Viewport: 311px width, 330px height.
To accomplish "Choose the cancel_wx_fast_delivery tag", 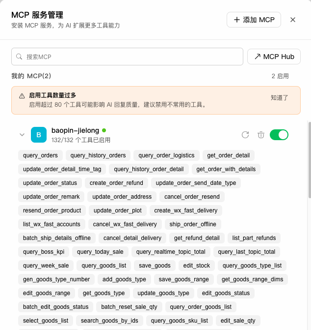I will 125,224.
